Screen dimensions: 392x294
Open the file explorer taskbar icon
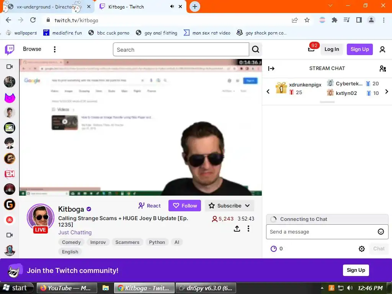click(106, 288)
